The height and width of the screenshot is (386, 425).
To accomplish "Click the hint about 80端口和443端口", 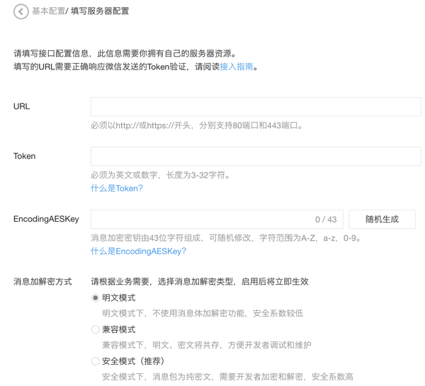I will click(x=197, y=125).
